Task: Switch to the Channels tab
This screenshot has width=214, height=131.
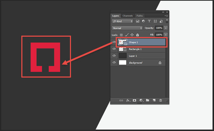Action: coord(128,16)
